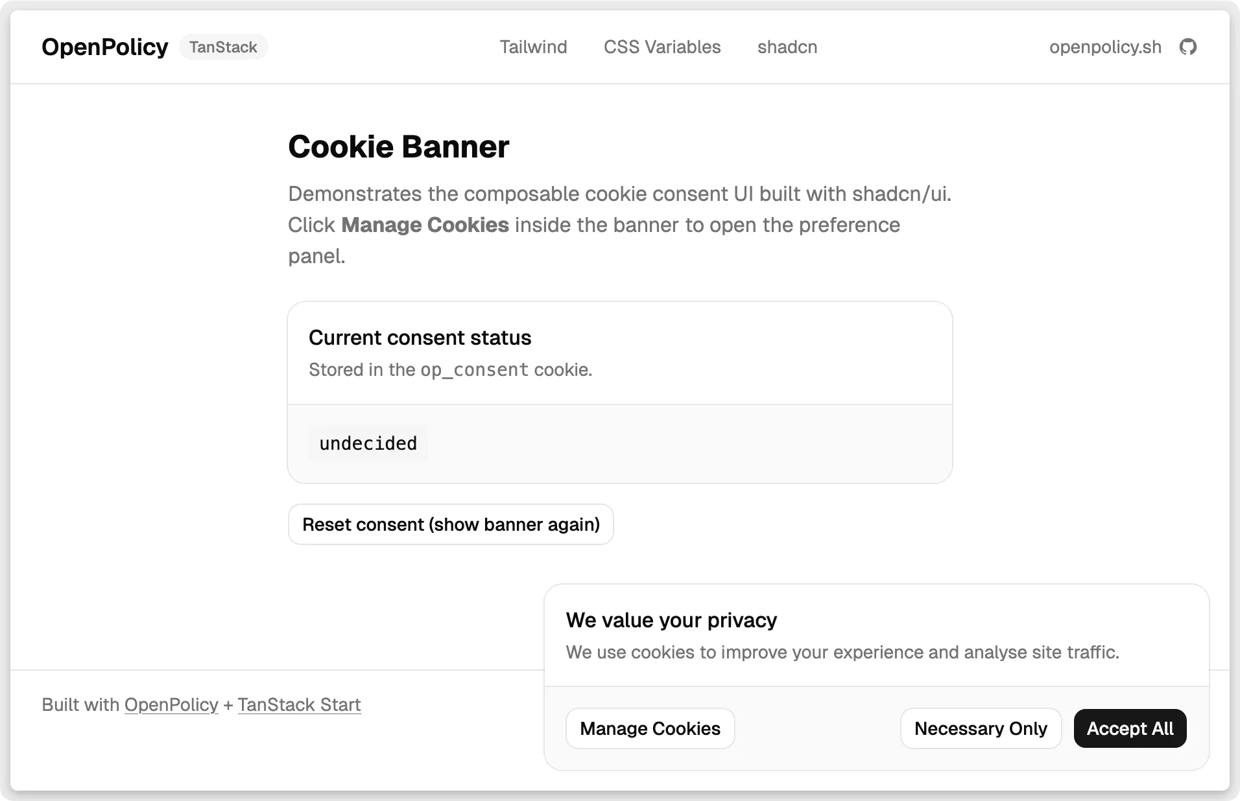Select the undecided consent status chip
This screenshot has width=1240, height=801.
click(368, 443)
